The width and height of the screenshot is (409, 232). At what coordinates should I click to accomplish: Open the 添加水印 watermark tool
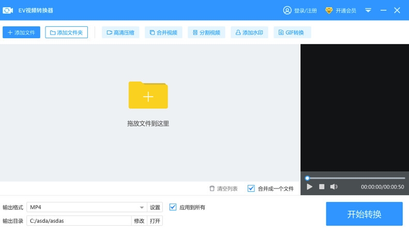249,33
